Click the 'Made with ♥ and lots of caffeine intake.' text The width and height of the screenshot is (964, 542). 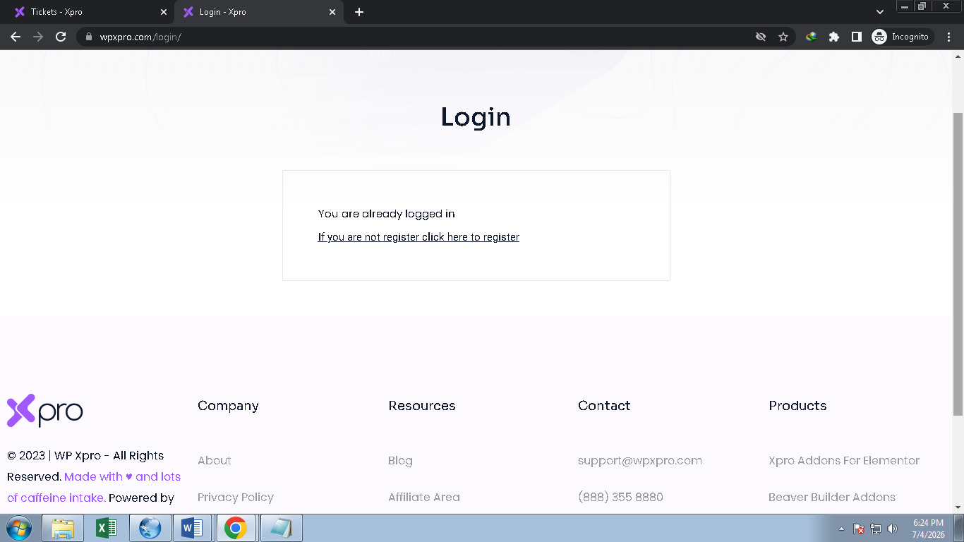[x=94, y=487]
